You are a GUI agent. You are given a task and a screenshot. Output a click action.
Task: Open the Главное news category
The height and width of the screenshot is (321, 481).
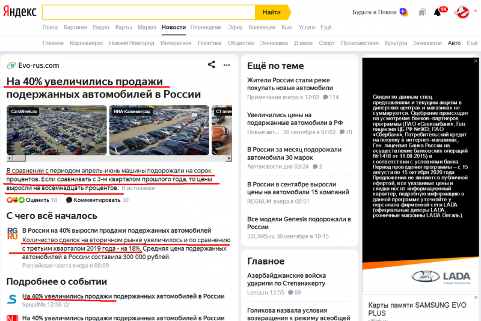point(53,43)
